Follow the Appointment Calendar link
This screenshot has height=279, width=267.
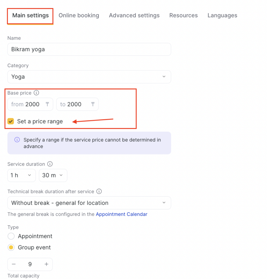click(121, 214)
